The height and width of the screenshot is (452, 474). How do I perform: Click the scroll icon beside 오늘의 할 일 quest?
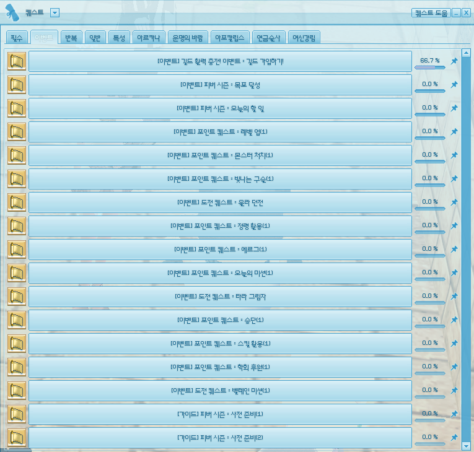[17, 108]
